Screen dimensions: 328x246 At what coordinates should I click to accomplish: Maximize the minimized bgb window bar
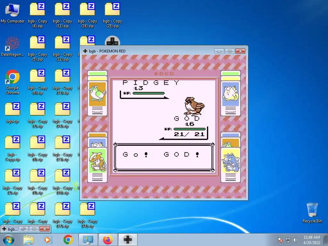pos(34,229)
